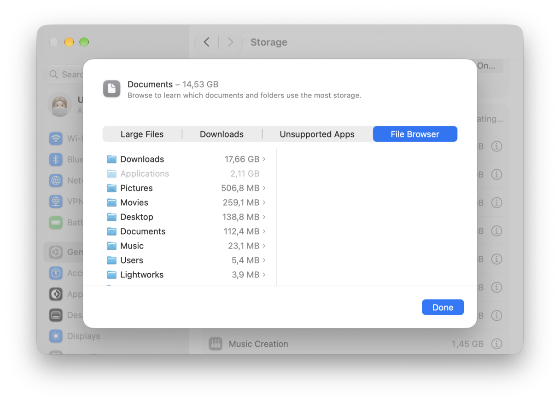Expand the Documents folder chevron
The image size is (560, 403).
point(264,231)
